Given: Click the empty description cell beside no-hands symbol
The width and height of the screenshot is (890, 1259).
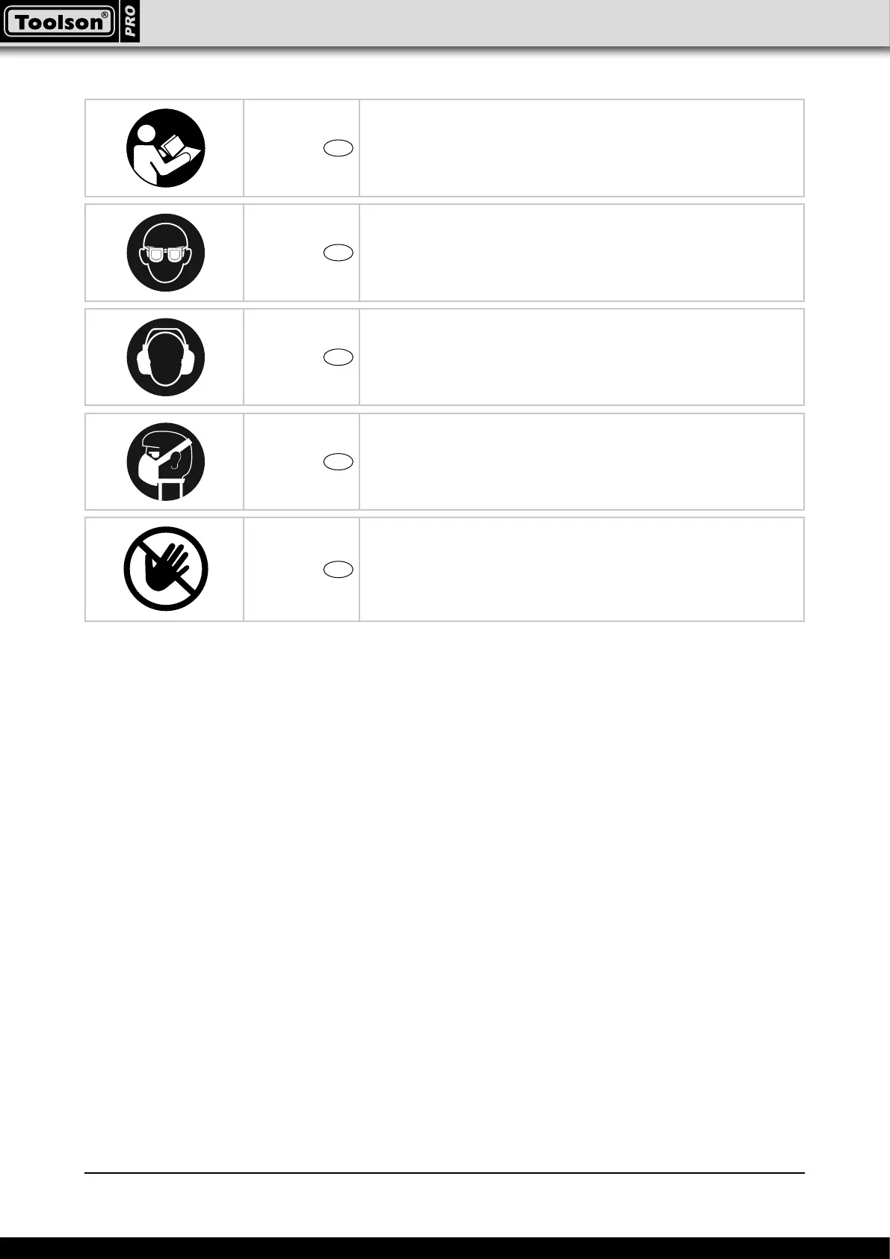Looking at the screenshot, I should [581, 569].
